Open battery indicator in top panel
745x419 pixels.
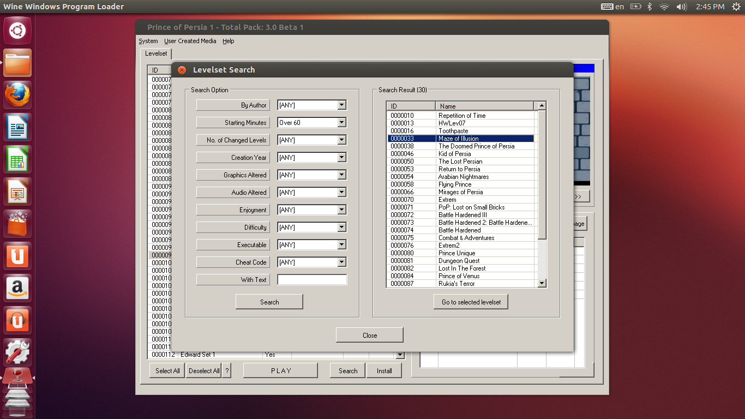coord(635,7)
